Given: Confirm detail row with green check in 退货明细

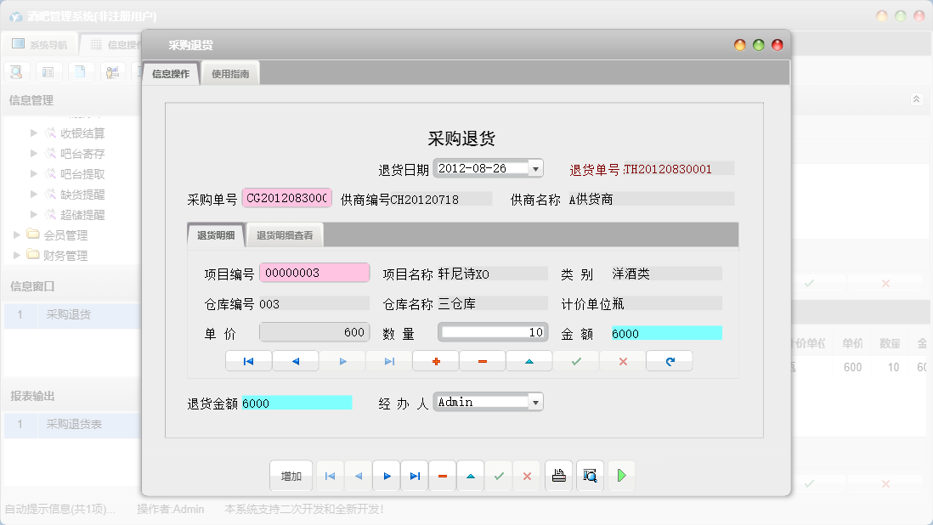Looking at the screenshot, I should coord(576,361).
